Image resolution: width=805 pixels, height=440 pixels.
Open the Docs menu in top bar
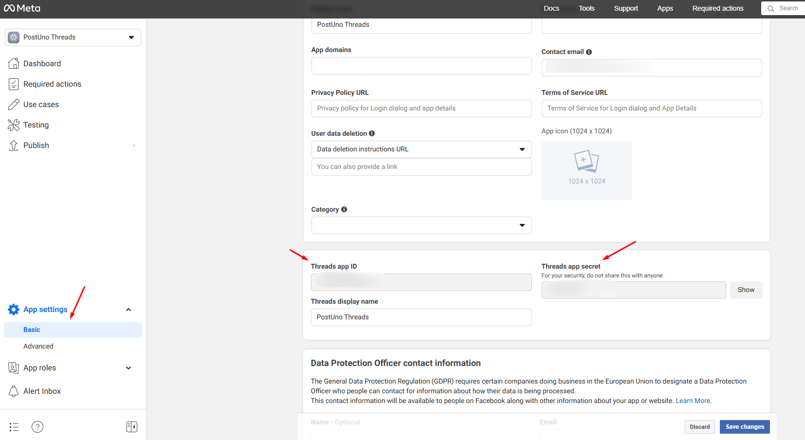coord(551,8)
